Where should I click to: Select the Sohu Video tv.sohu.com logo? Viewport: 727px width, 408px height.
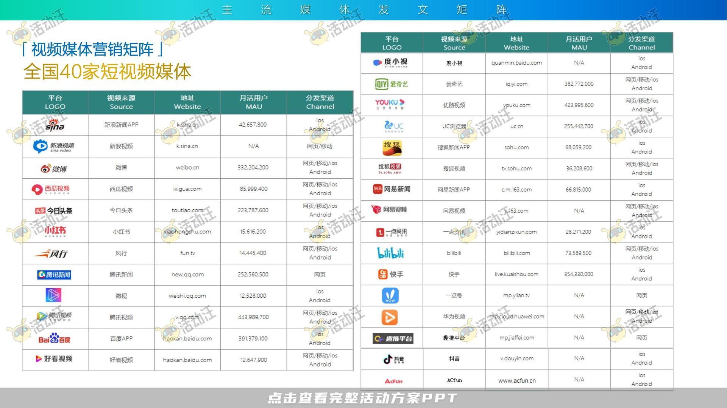pos(390,168)
